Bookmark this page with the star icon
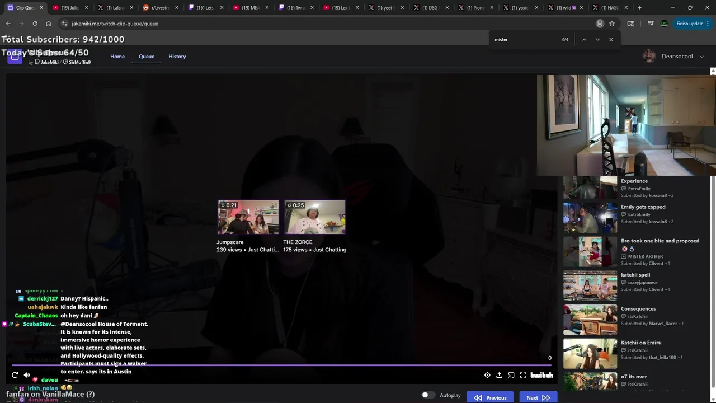Viewport: 716px width, 403px height. pos(612,24)
